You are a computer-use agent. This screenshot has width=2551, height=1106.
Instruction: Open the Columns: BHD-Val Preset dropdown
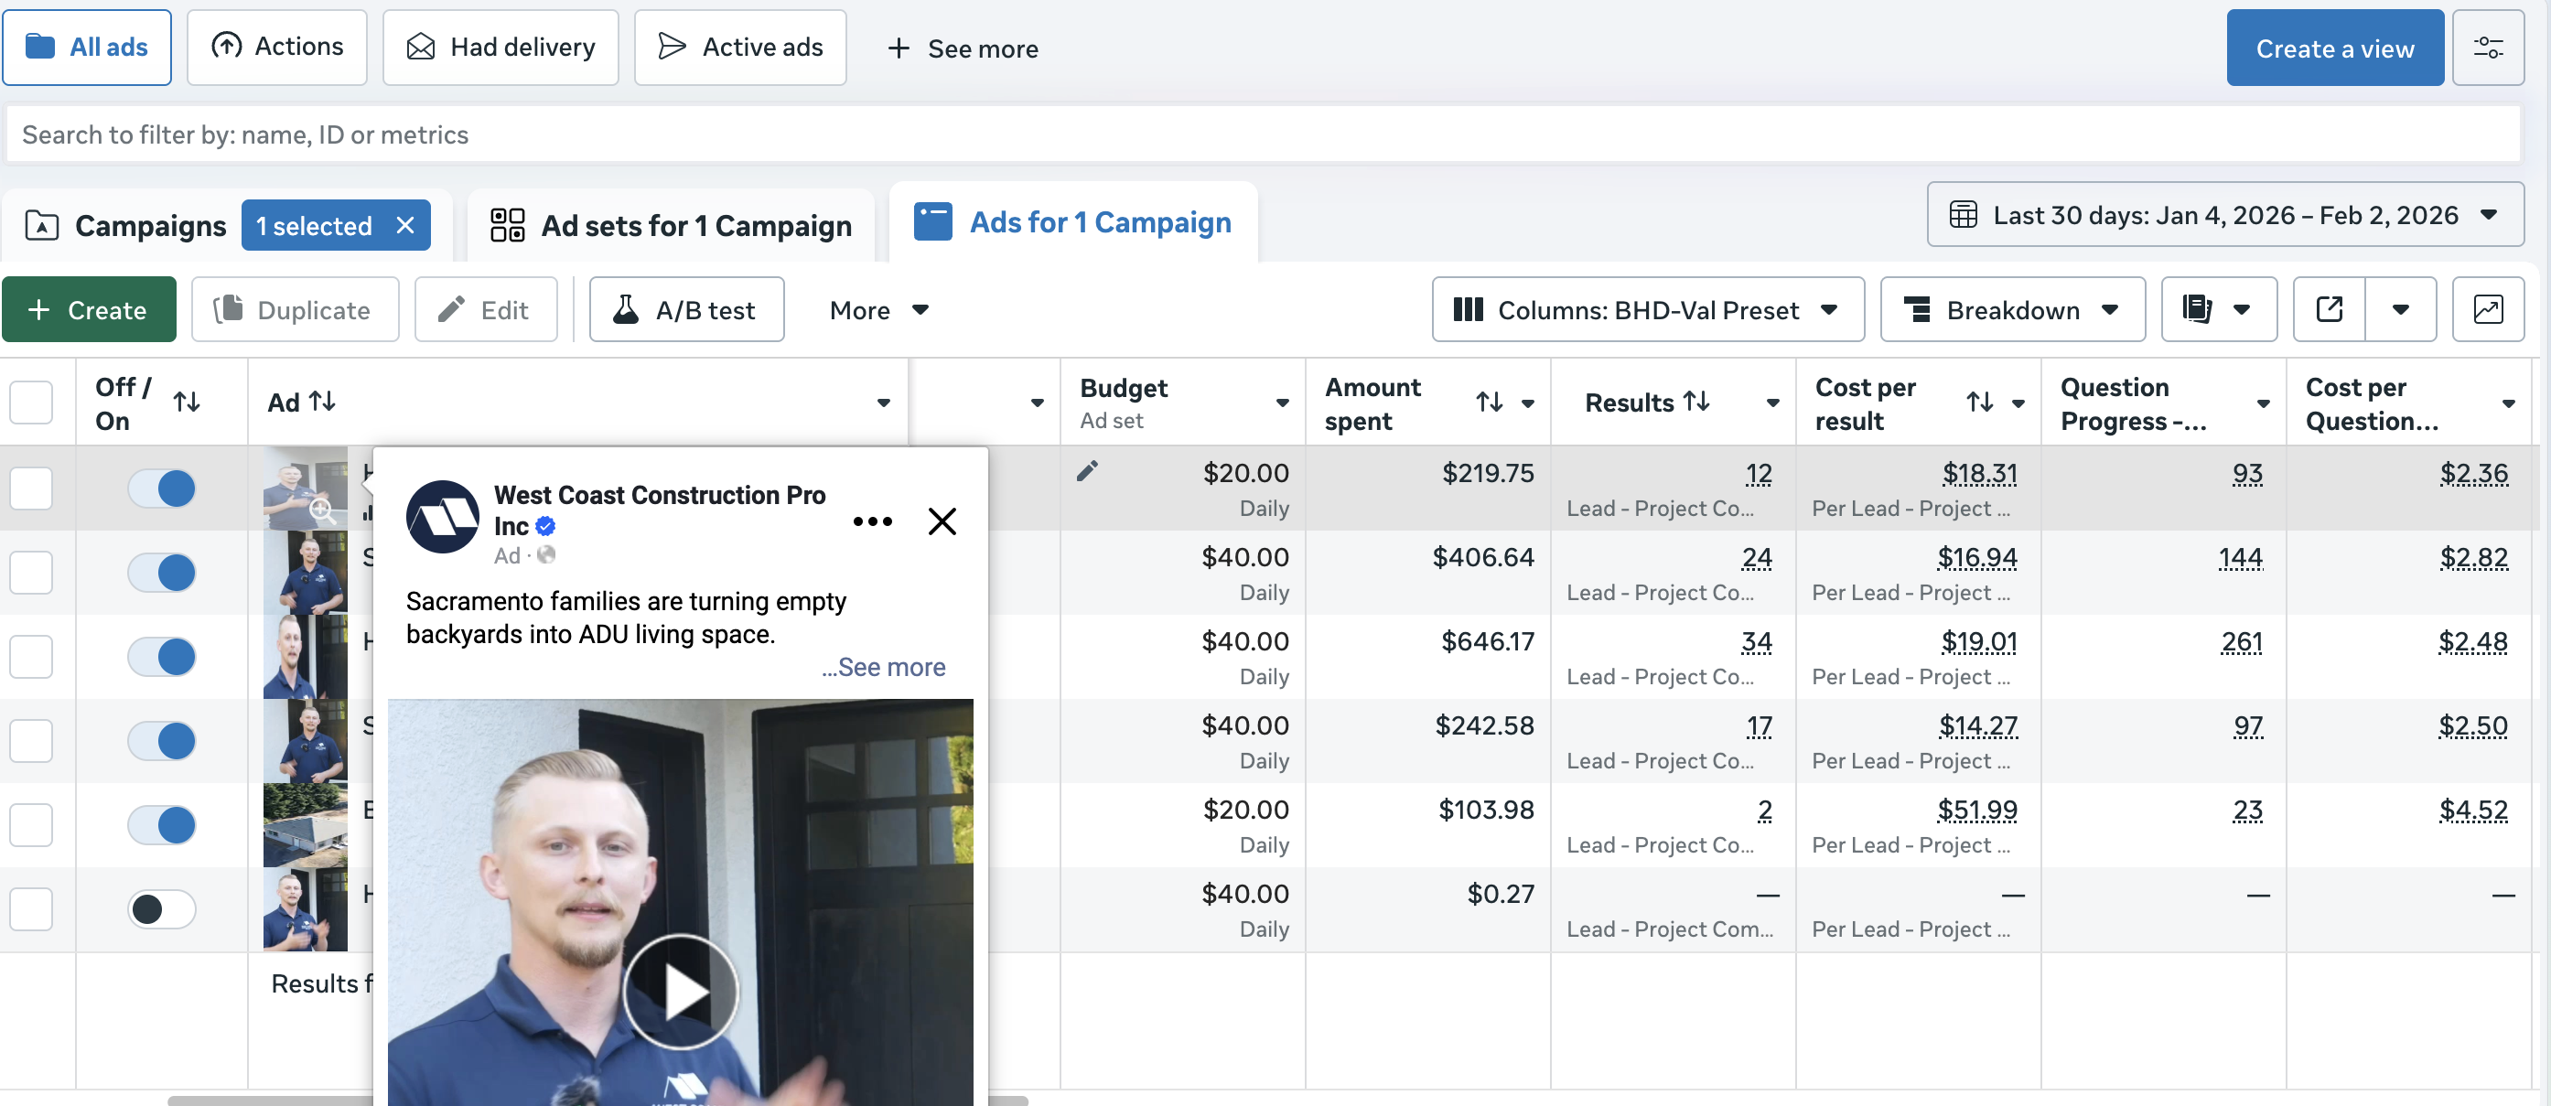pyautogui.click(x=1648, y=310)
